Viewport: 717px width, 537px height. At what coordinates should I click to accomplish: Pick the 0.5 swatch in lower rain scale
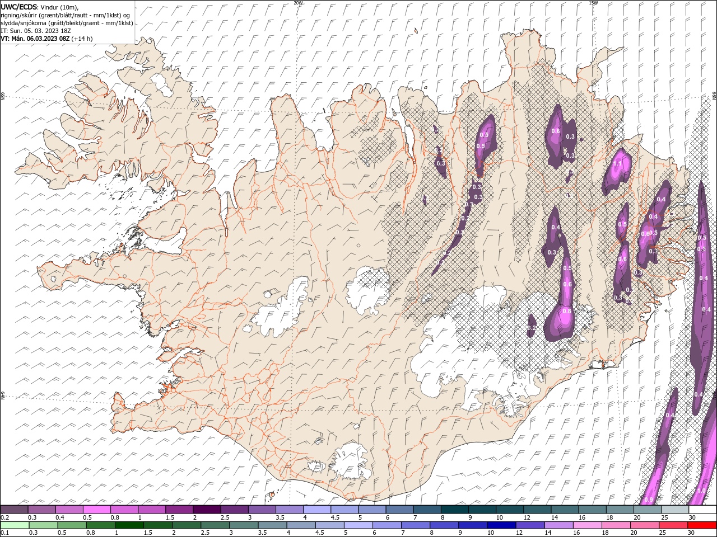[x=72, y=525]
